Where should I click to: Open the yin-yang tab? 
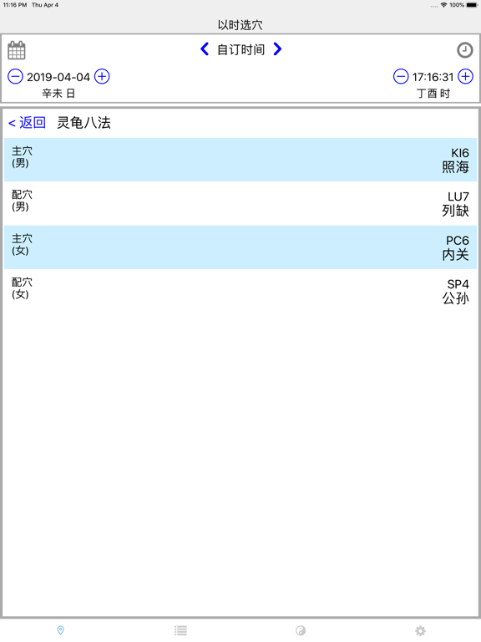click(x=301, y=630)
